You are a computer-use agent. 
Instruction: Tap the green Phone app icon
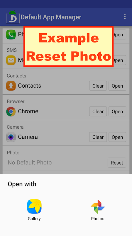tap(11, 35)
